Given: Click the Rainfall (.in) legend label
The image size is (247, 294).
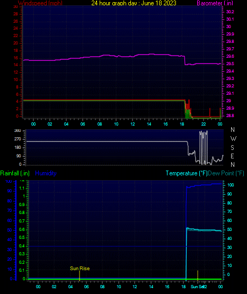Looking at the screenshot, I should (15, 173).
